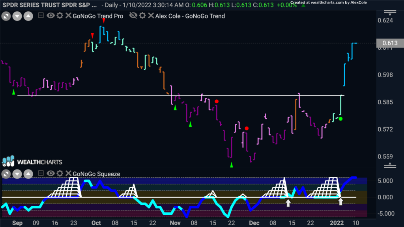Screen dimensions: 404x227
Task: Click the Sep date label
Action: pyautogui.click(x=17, y=223)
